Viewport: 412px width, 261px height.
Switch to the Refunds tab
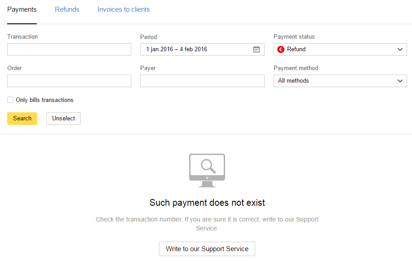67,9
